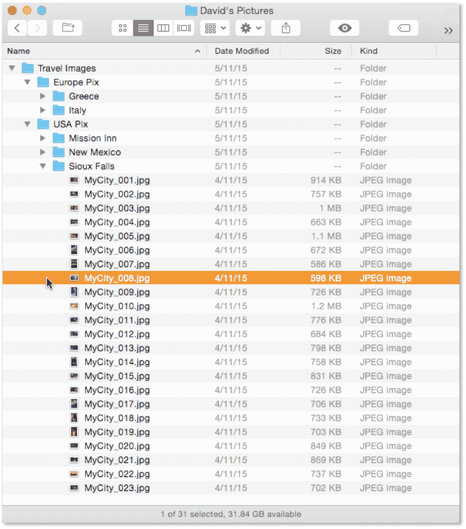Sort by the Date Modified column header

point(242,51)
